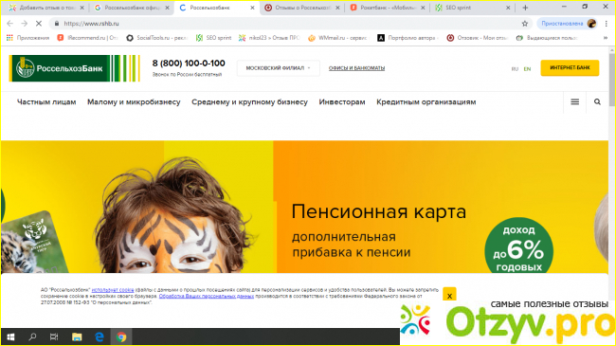
Task: Bookmark this page with the star icon
Action: [x=524, y=24]
